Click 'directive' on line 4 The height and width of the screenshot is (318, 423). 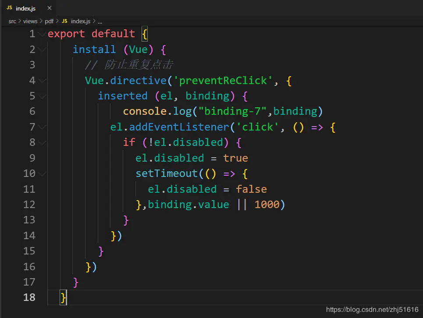tap(139, 81)
